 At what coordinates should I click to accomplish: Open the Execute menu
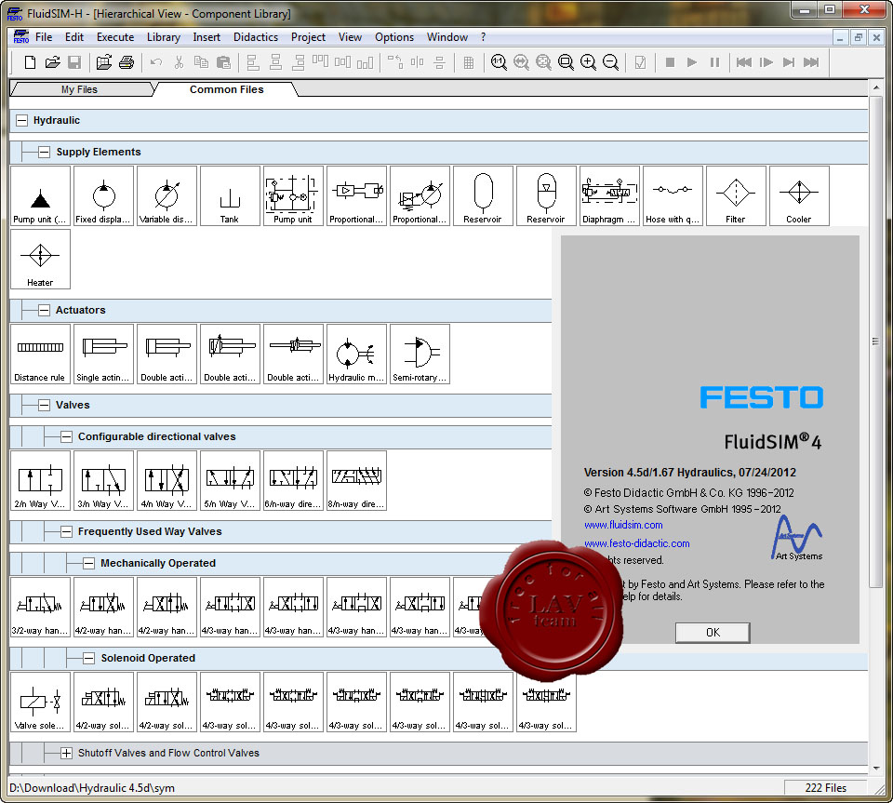click(115, 37)
